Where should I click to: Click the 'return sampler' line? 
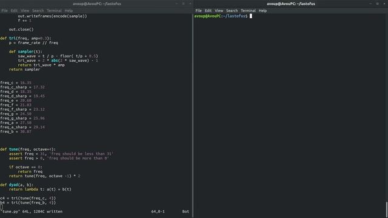tap(24, 70)
